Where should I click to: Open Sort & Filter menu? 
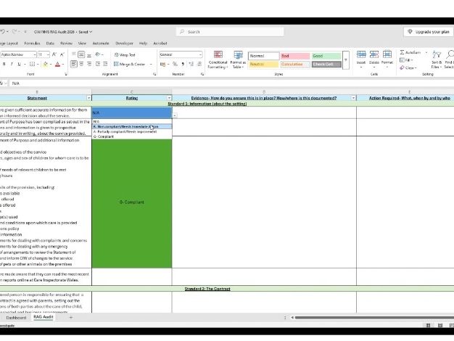coord(437,59)
